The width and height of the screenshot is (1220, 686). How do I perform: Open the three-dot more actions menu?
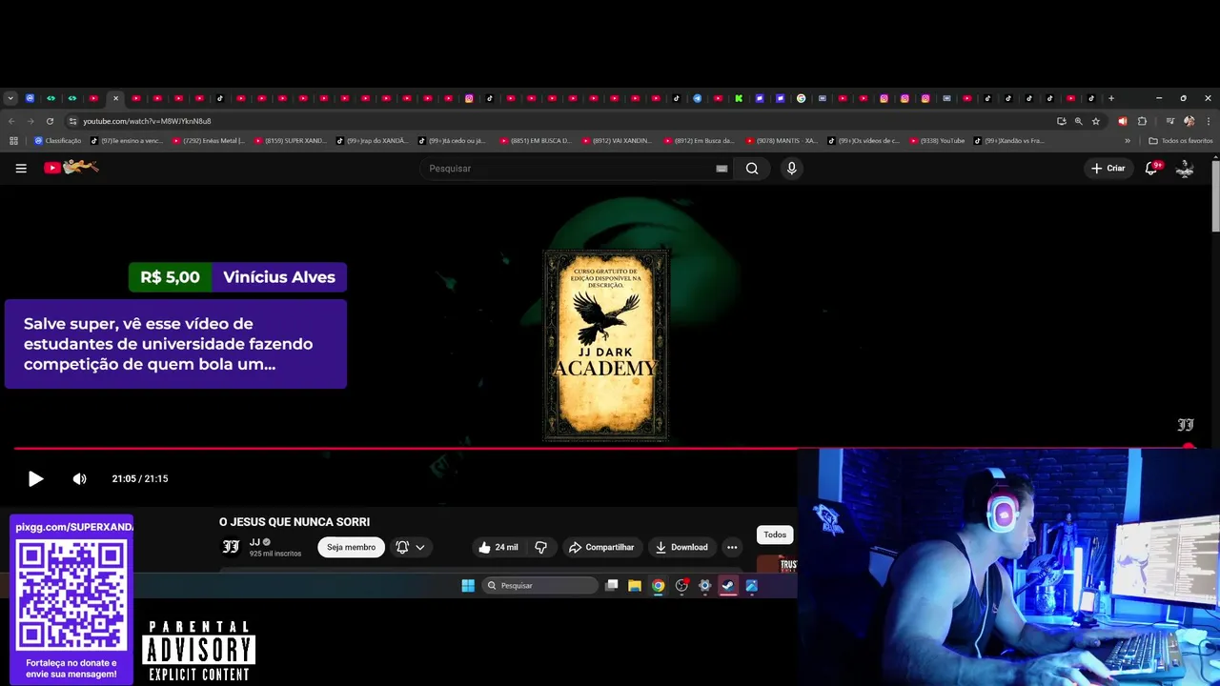point(732,547)
